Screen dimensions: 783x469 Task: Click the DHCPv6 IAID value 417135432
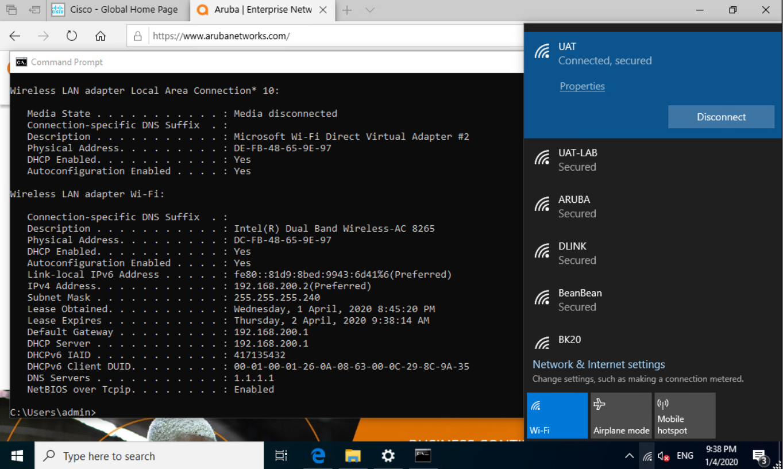(x=260, y=355)
